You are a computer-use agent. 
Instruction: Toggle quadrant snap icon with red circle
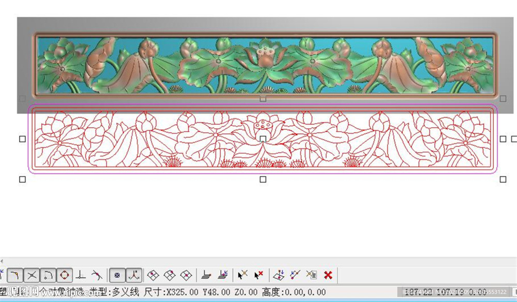[x=65, y=275]
